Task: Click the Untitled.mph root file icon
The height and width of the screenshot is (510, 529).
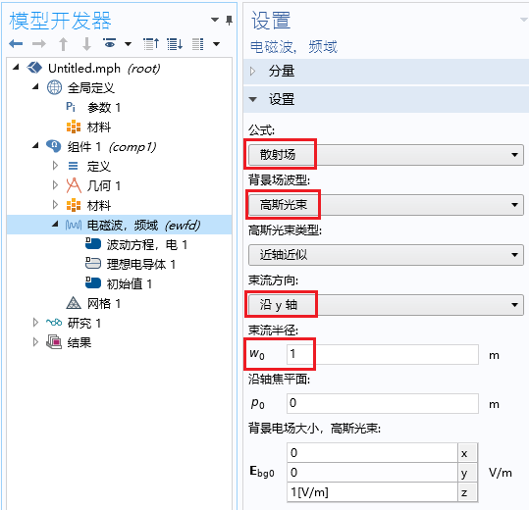Action: 34,68
